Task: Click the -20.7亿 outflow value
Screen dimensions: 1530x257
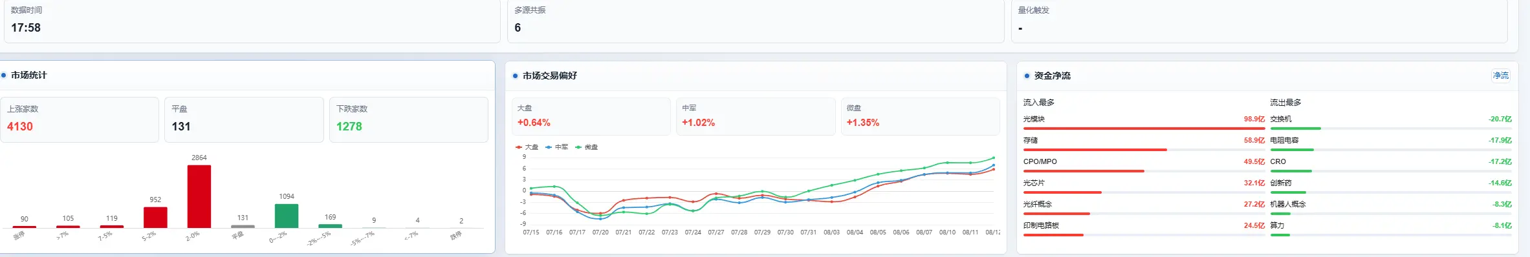Action: 1500,119
